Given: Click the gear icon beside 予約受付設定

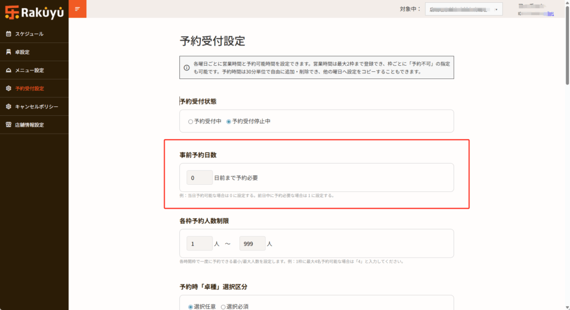Looking at the screenshot, I should (8, 88).
